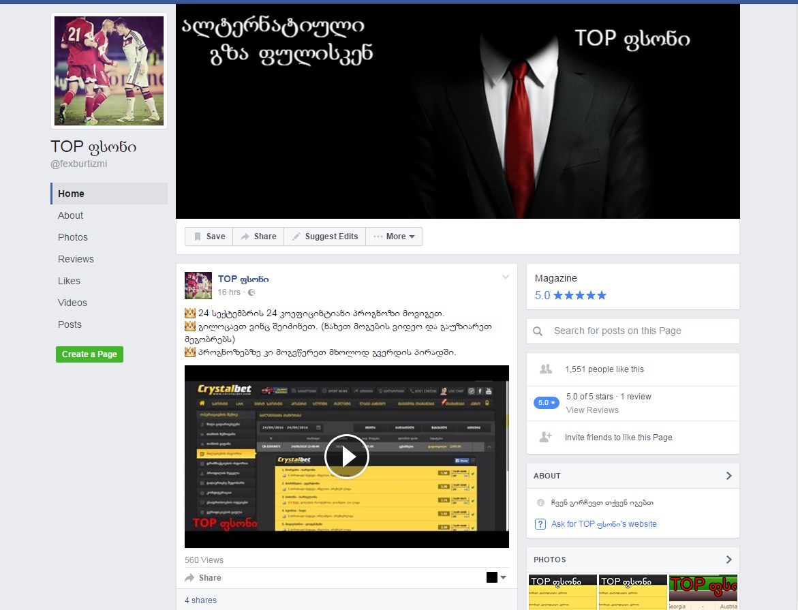Click the blue 5.0 star rating badge
Image resolution: width=798 pixels, height=610 pixels.
(x=546, y=402)
